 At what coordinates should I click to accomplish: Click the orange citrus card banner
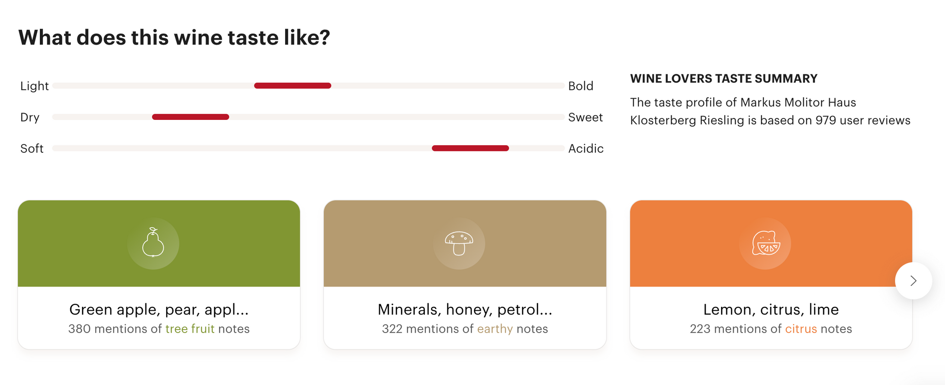(x=771, y=243)
